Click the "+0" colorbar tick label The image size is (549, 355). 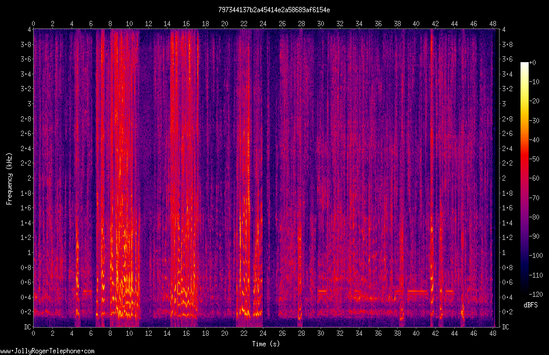(x=532, y=63)
